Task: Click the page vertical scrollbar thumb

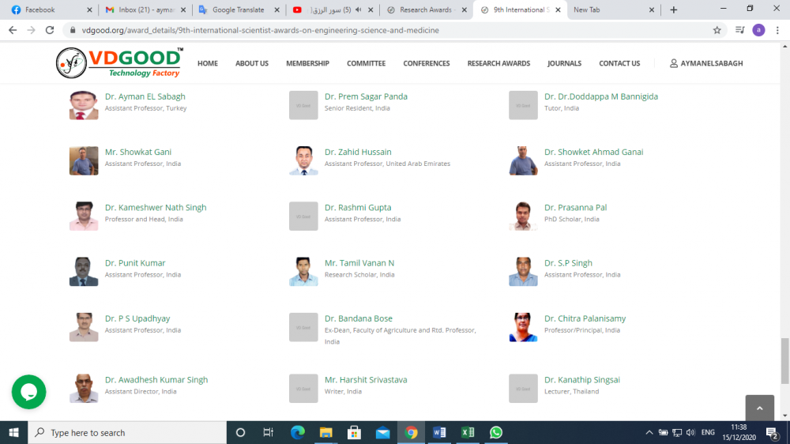Action: [785, 361]
